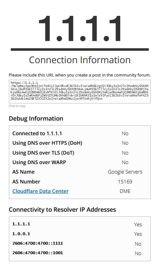Click the DNS over TLS (DoT) label
This screenshot has width=158, height=265.
pyautogui.click(x=43, y=153)
